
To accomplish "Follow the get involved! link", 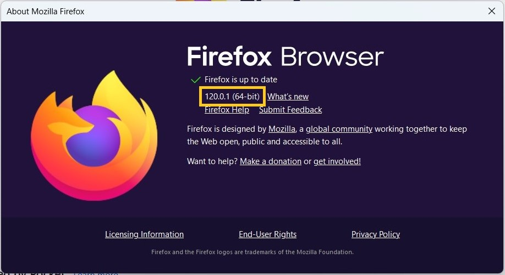I will (337, 161).
